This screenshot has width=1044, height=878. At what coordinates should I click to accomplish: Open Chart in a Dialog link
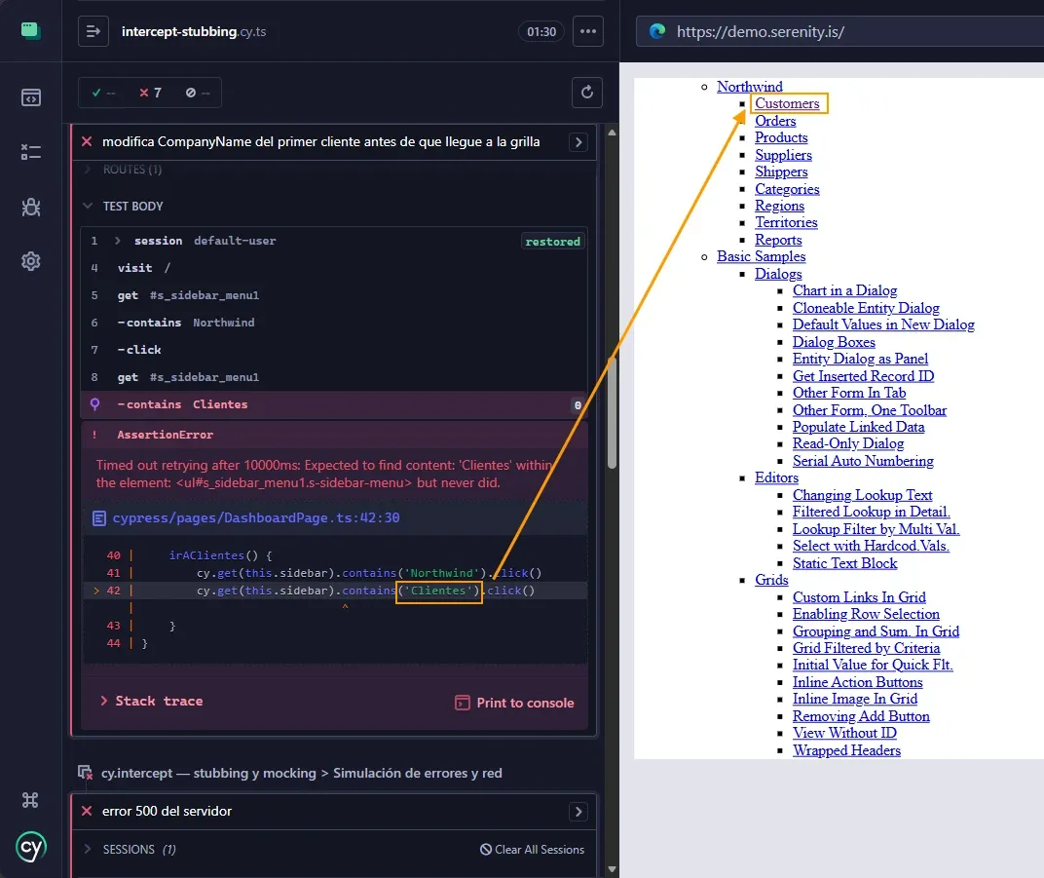(x=845, y=290)
